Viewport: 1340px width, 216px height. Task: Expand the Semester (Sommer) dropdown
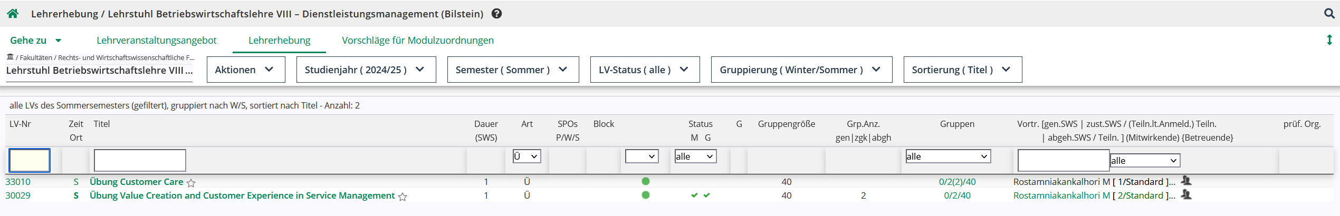[513, 70]
